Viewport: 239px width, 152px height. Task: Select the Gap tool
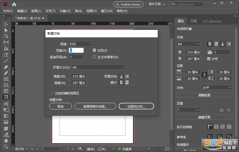pos(6,42)
